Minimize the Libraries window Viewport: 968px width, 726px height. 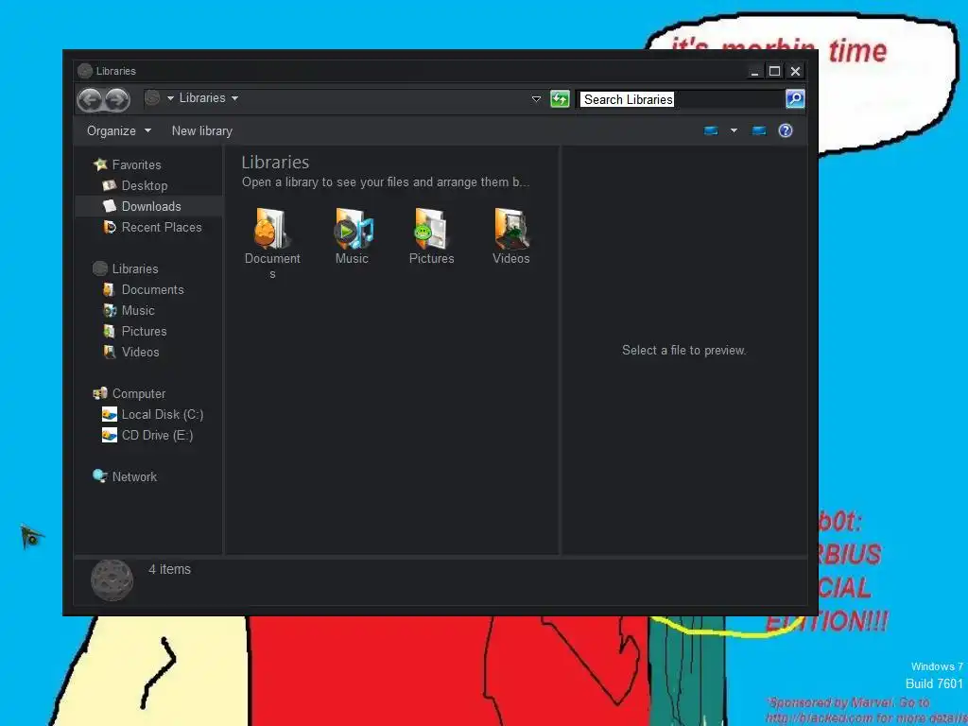click(754, 72)
